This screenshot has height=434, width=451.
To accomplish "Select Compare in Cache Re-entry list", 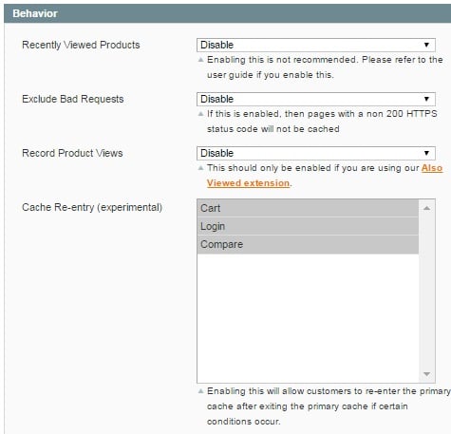I will point(308,244).
